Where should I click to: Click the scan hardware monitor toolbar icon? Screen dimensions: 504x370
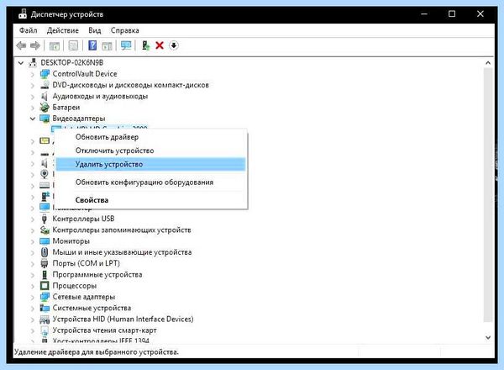tap(126, 45)
